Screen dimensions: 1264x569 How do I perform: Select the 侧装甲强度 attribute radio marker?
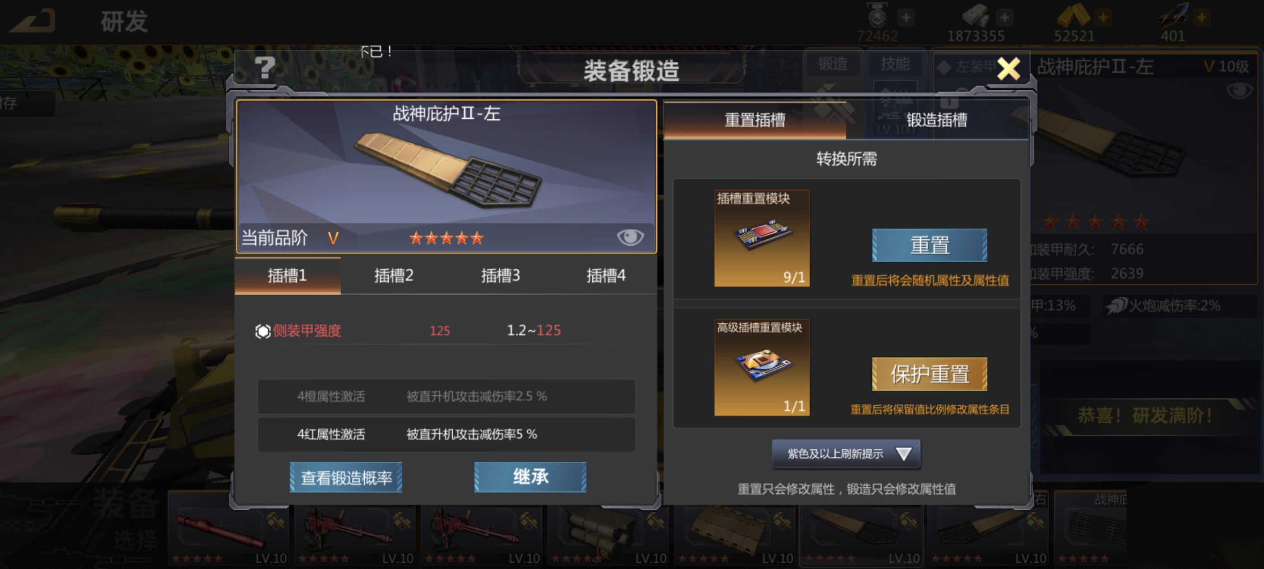(x=263, y=331)
